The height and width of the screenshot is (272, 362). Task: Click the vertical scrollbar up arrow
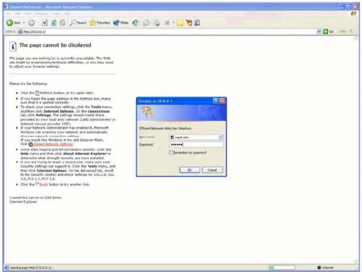click(x=356, y=38)
